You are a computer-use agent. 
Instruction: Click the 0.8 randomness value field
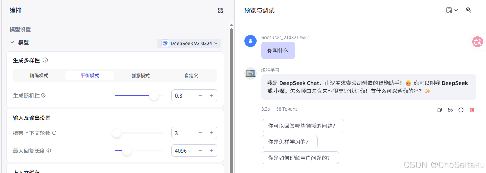[x=183, y=95]
